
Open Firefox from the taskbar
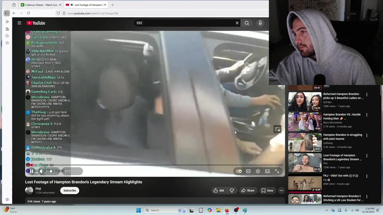point(227,210)
